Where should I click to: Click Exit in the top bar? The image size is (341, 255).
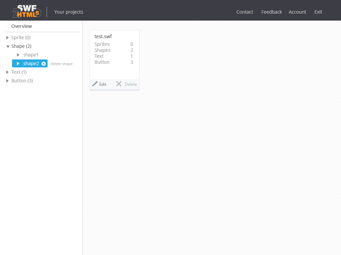pyautogui.click(x=318, y=12)
